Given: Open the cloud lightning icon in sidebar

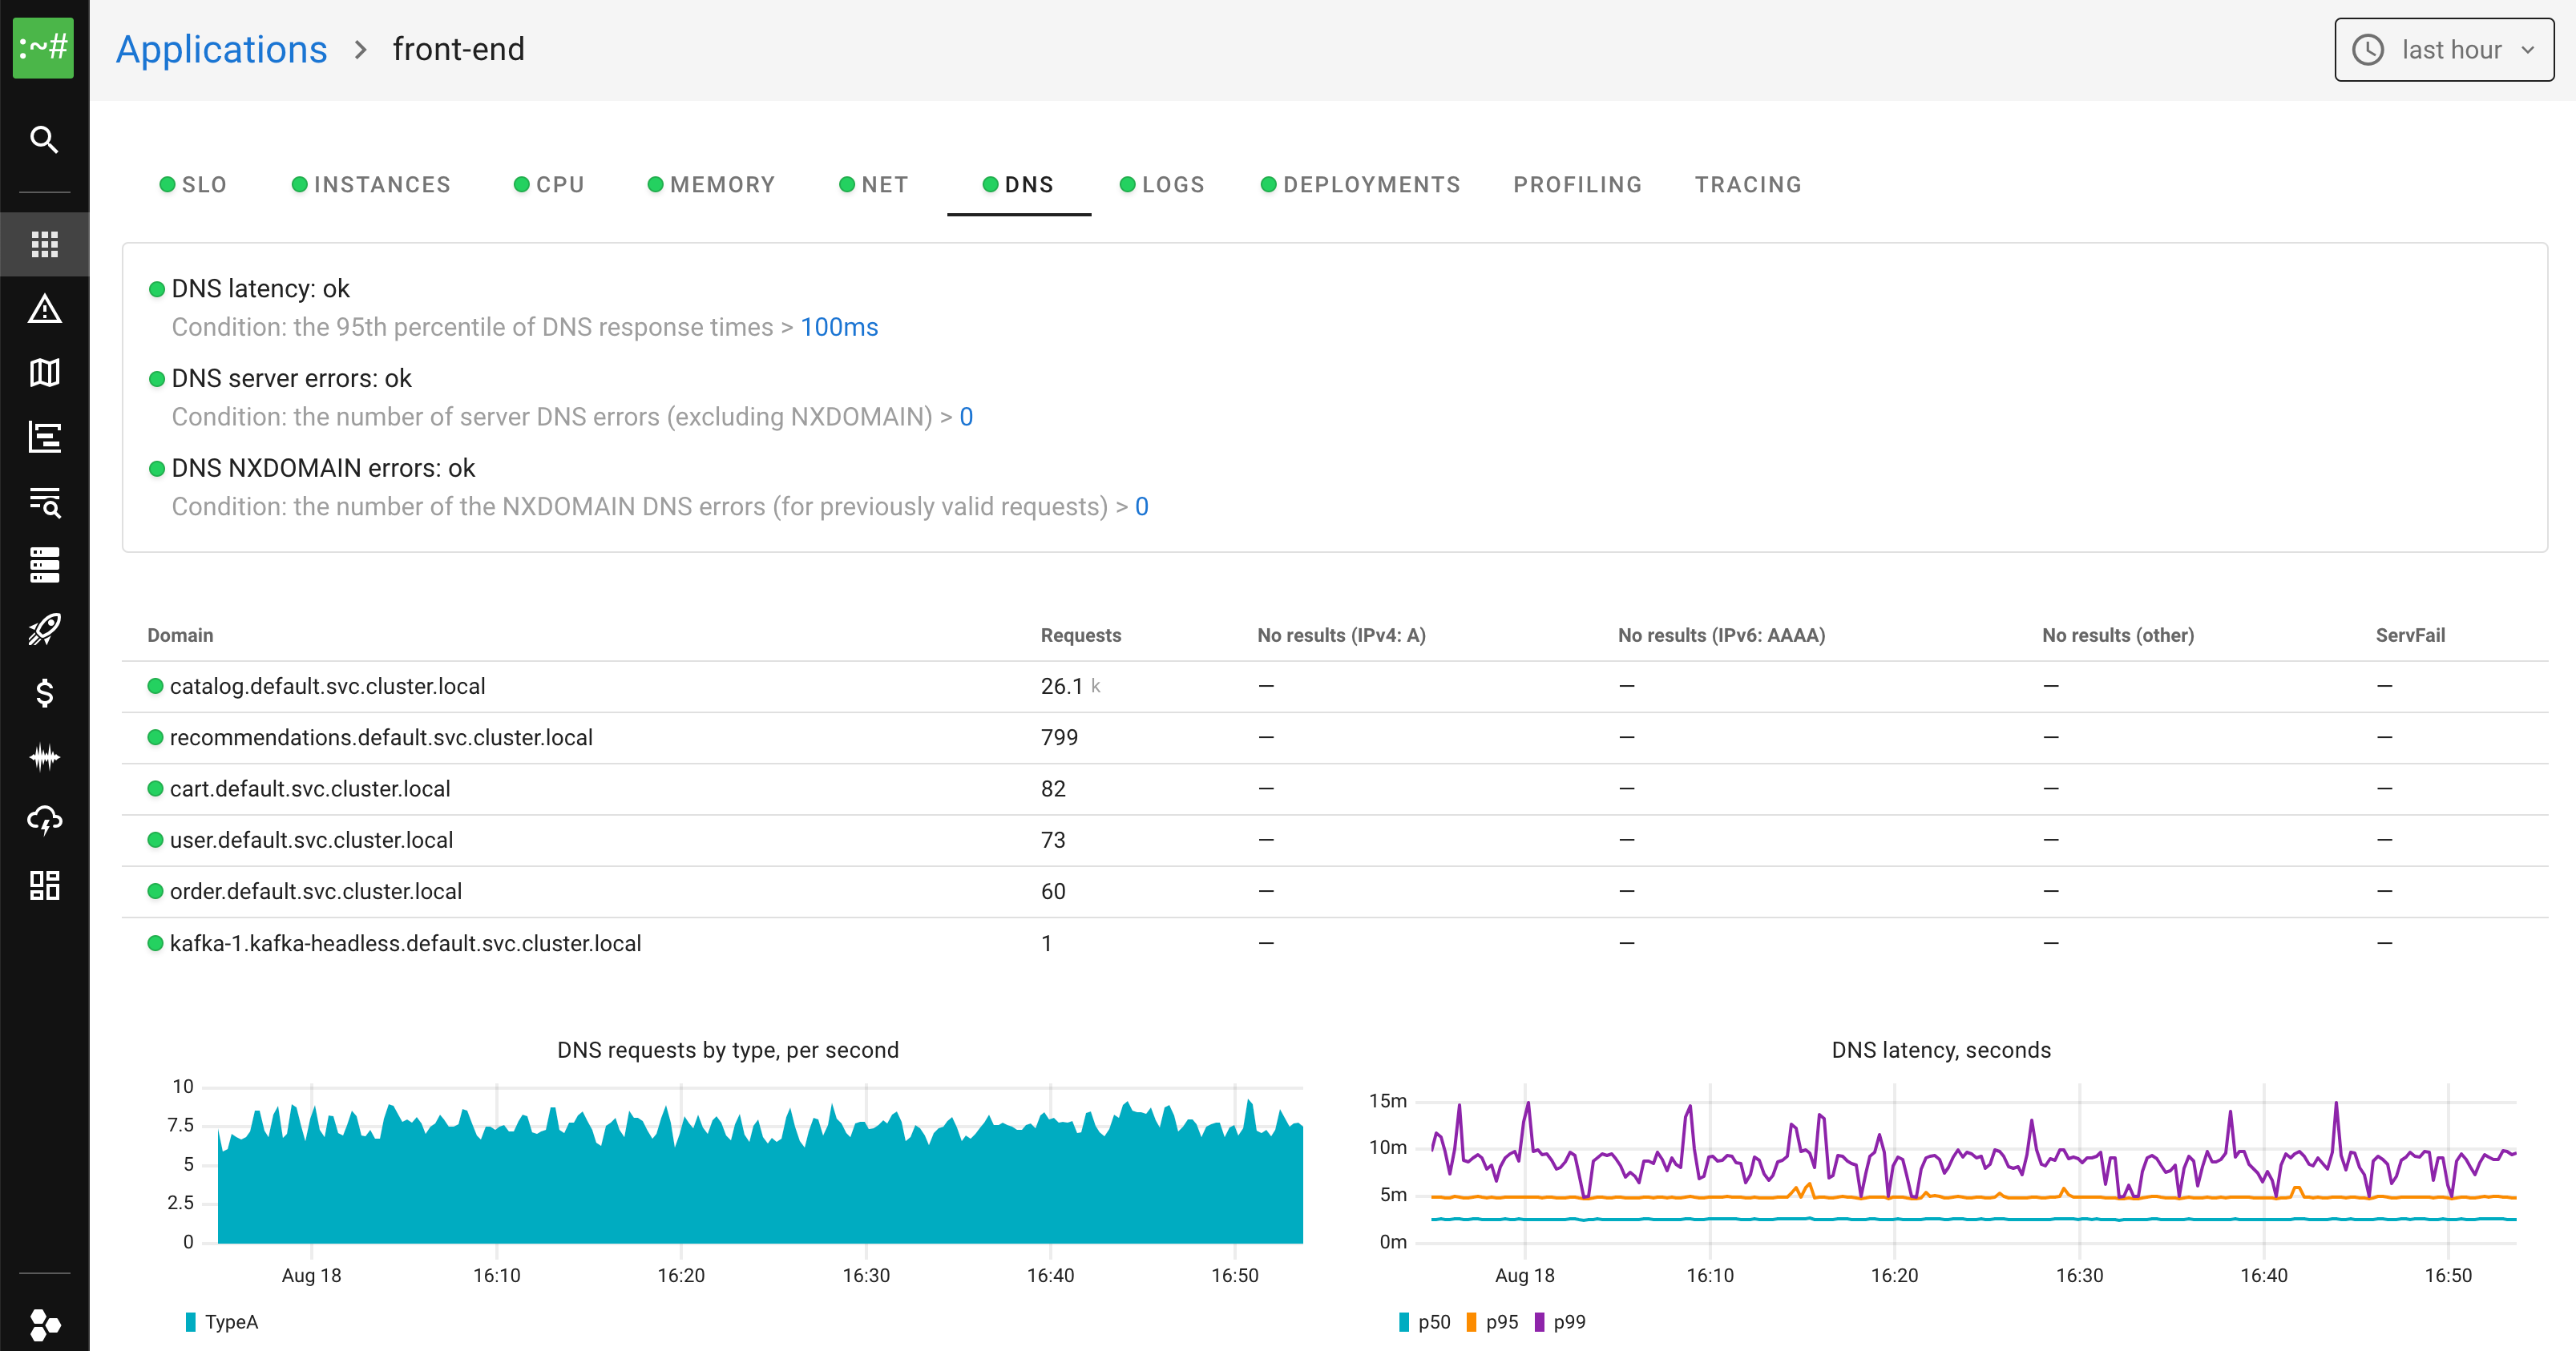Looking at the screenshot, I should coord(44,821).
